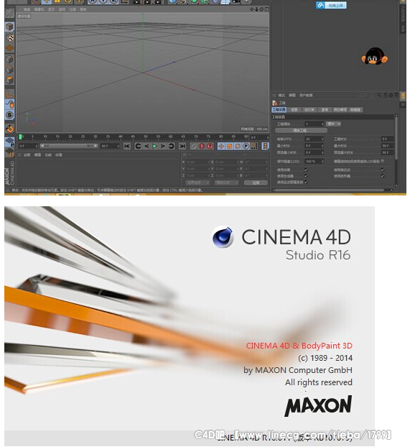Screen dimensions: 410x447
Task: Switch to Polygons mode in left palette
Action: [x=9, y=80]
